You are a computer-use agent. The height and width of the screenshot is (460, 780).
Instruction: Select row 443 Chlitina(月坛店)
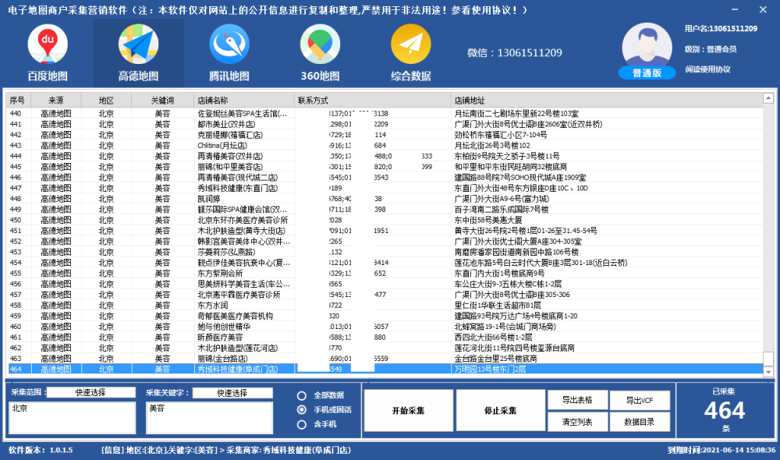[385, 146]
